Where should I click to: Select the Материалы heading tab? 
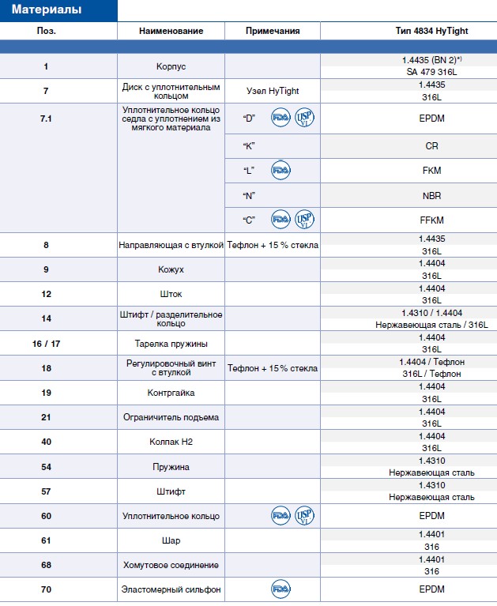click(58, 10)
